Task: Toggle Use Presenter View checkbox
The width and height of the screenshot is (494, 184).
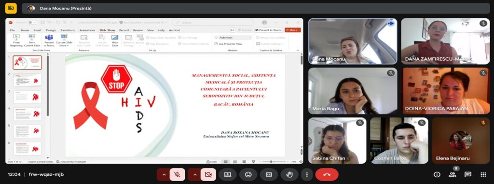Action: 216,44
